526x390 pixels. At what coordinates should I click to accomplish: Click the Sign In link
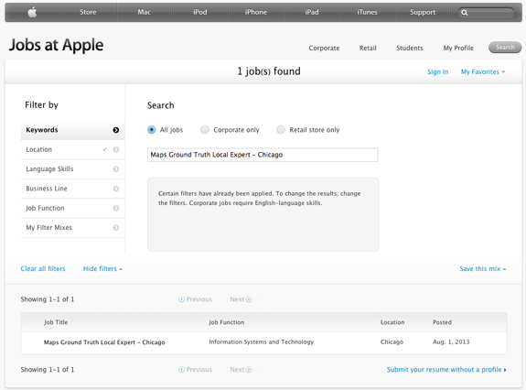coord(438,71)
